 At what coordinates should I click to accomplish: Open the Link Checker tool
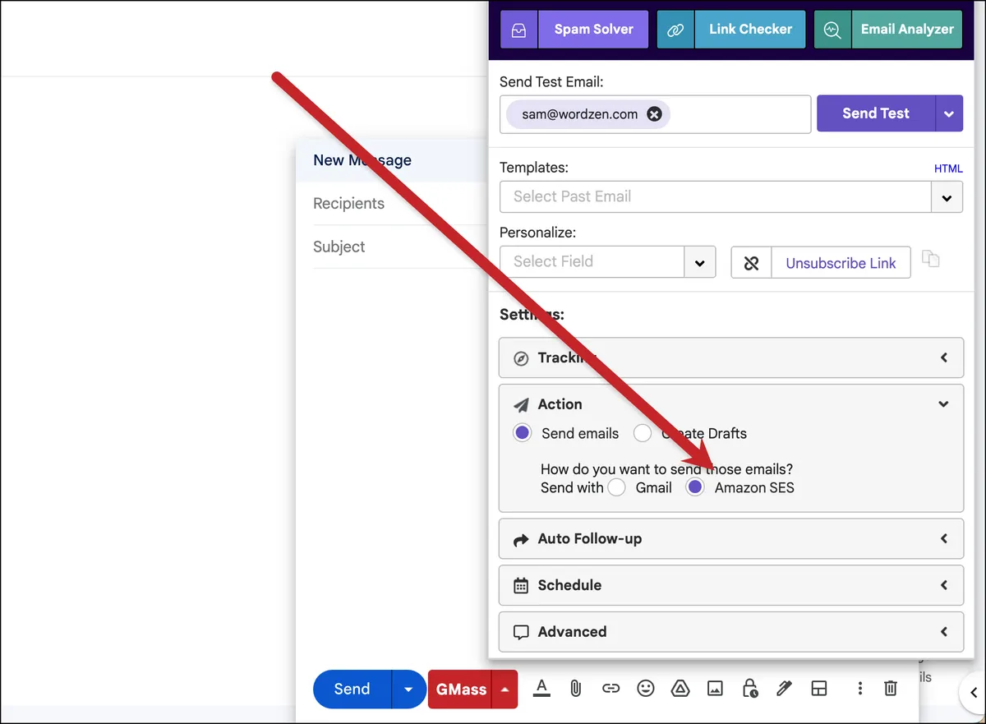(x=750, y=29)
